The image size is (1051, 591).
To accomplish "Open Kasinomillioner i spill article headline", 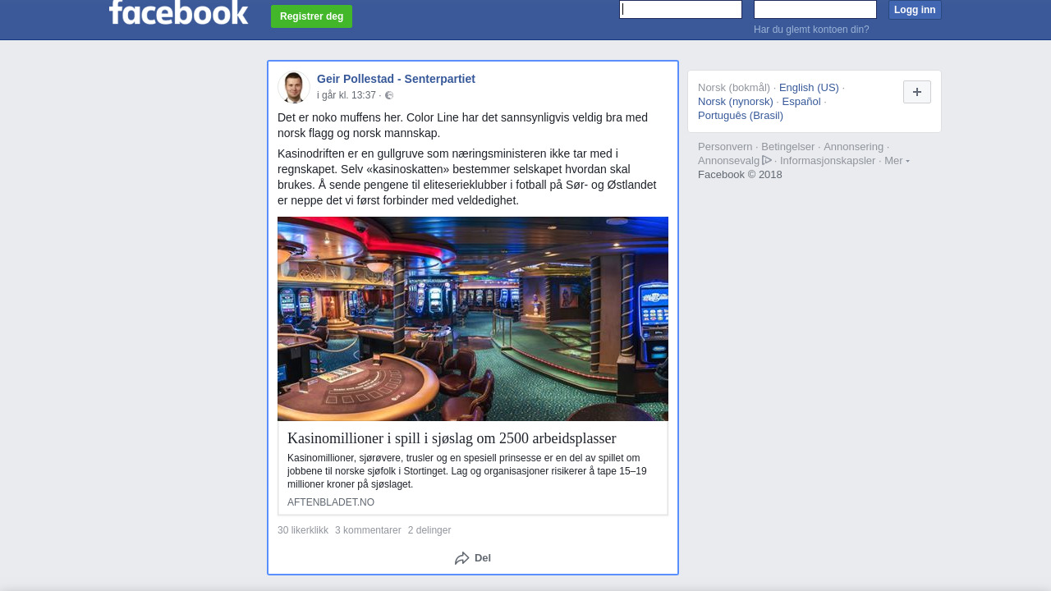I will tap(452, 438).
